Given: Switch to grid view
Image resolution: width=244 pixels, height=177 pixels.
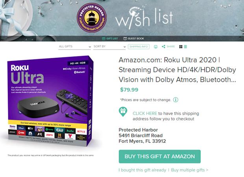Looking at the screenshot, I should (181, 47).
